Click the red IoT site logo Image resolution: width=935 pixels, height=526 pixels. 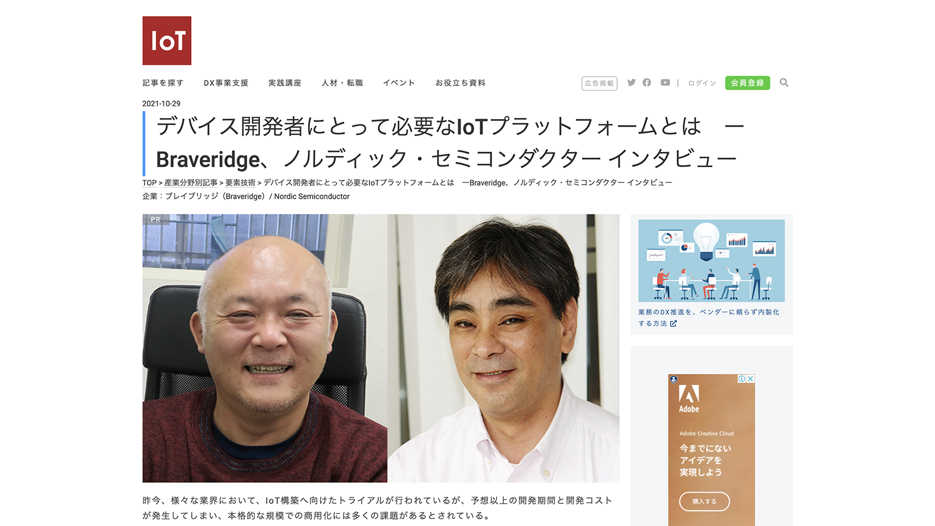tap(167, 40)
